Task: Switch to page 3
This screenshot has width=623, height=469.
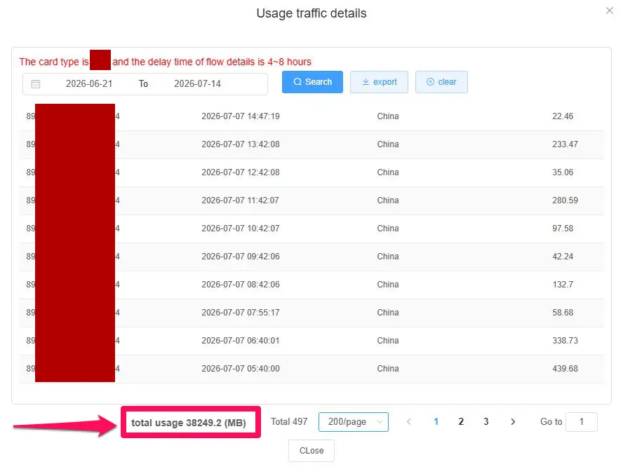Action: pos(486,422)
